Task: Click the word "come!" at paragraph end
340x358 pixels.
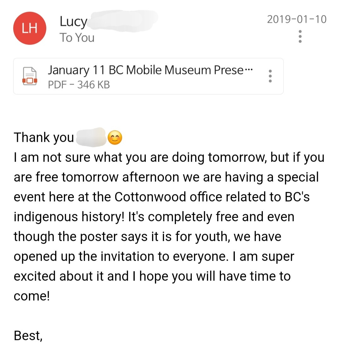Action: tap(31, 296)
